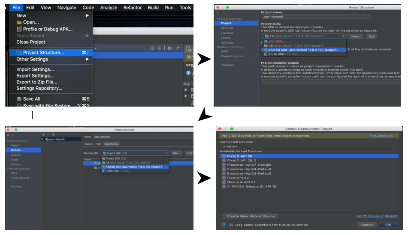Open the File menu in the menu bar

pos(16,8)
